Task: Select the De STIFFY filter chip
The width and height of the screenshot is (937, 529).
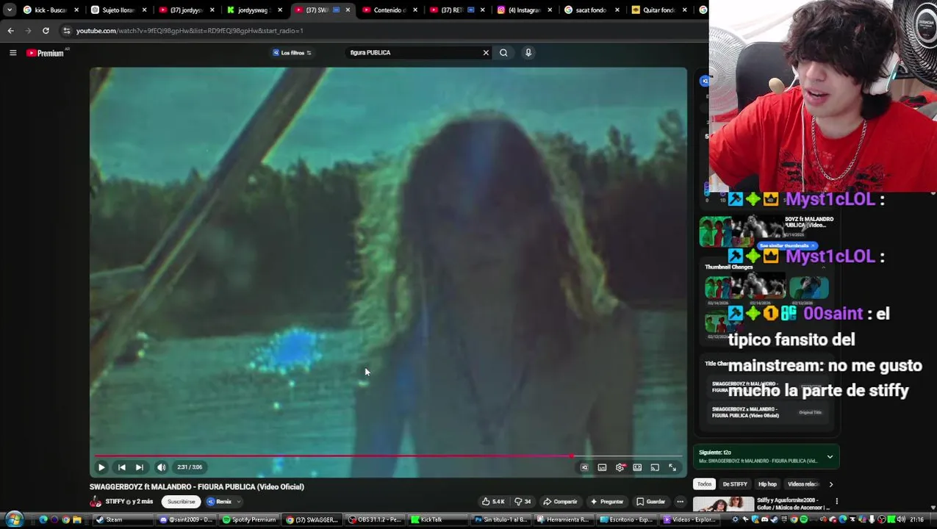Action: pyautogui.click(x=735, y=484)
